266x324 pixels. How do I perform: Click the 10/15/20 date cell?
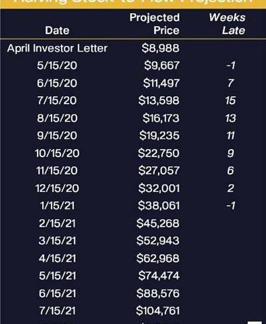57,153
